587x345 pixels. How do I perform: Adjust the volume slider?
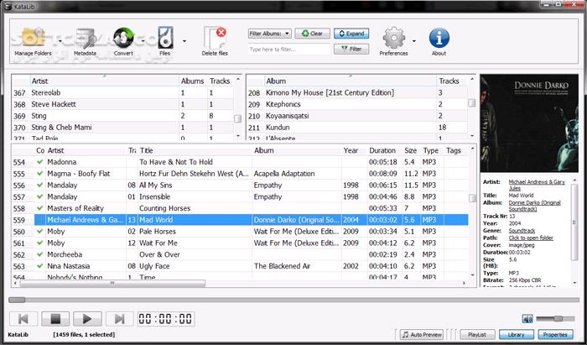click(x=555, y=319)
